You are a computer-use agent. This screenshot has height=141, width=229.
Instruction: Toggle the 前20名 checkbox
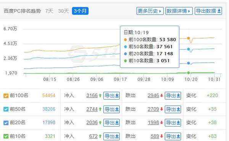[x=6, y=123]
